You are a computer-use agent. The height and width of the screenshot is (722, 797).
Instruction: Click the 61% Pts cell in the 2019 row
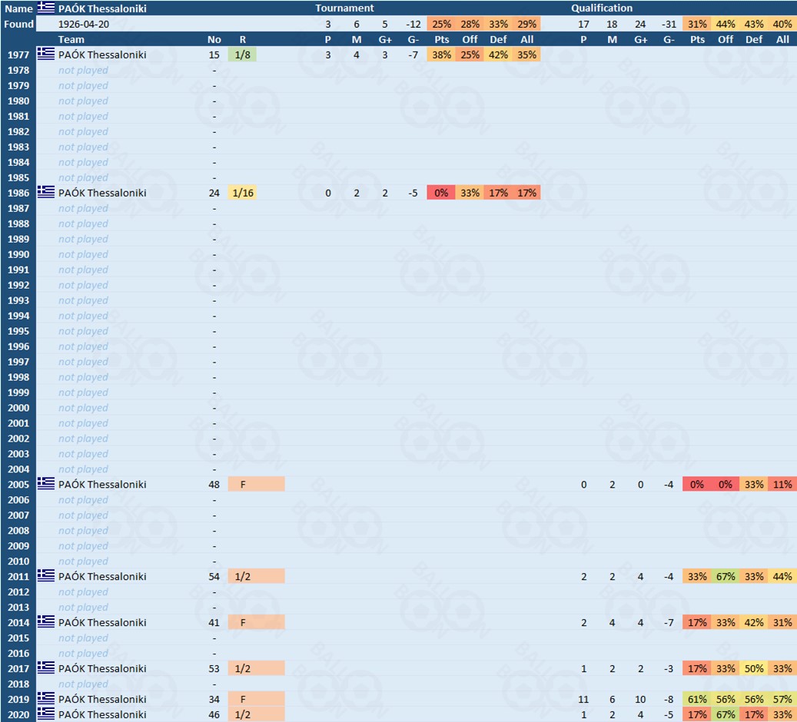(696, 700)
